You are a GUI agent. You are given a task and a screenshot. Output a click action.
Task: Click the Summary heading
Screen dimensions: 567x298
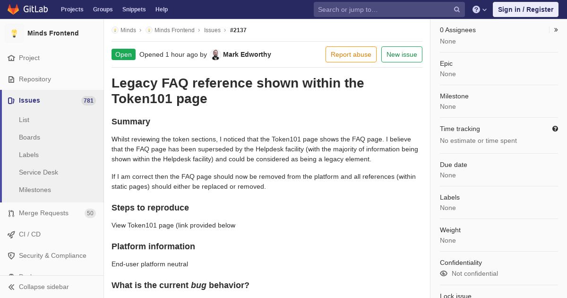click(131, 122)
